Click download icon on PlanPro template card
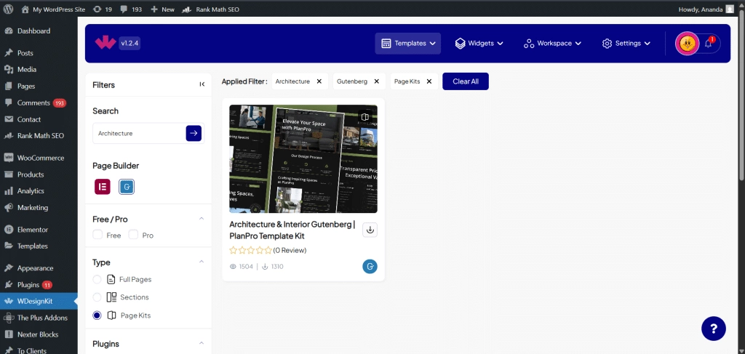 pos(370,230)
